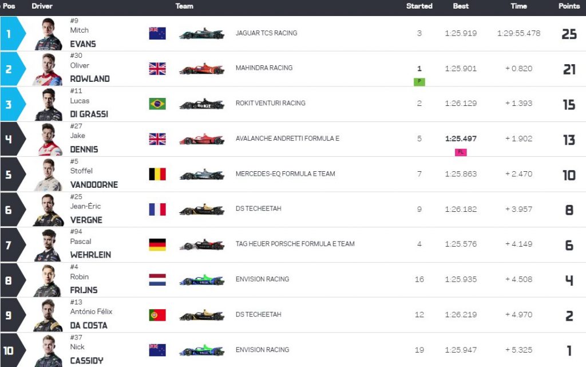
Task: Click the Netherlands flag beside Robin Frijns
Action: 157,279
